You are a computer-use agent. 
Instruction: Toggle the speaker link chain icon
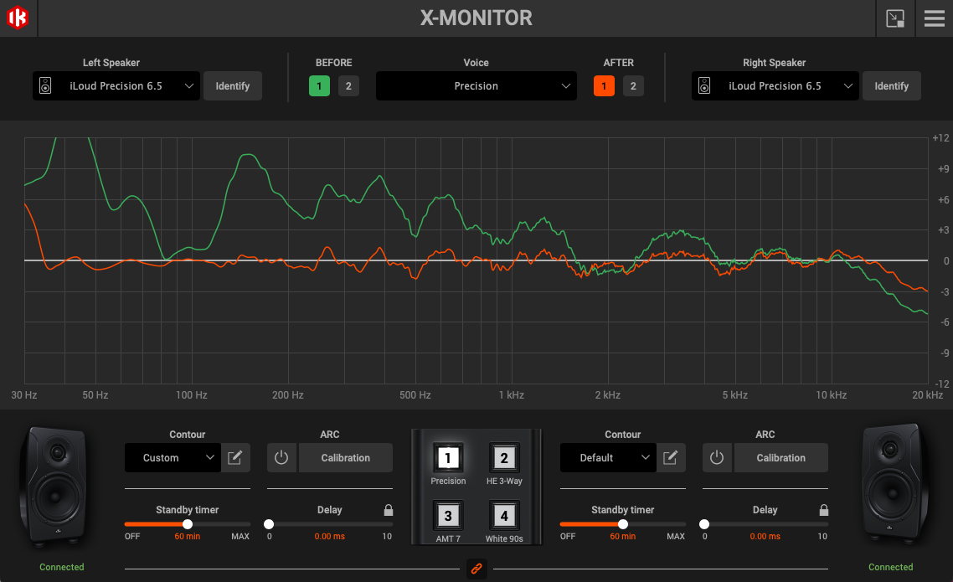point(476,569)
